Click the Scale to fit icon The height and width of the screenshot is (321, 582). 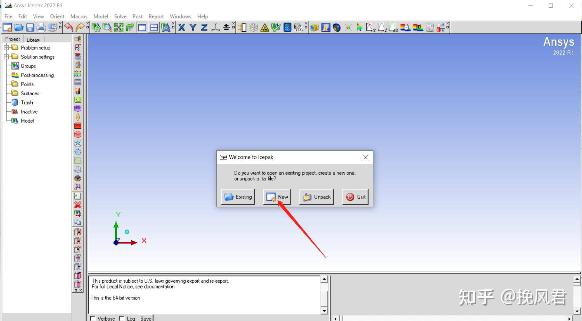point(119,27)
